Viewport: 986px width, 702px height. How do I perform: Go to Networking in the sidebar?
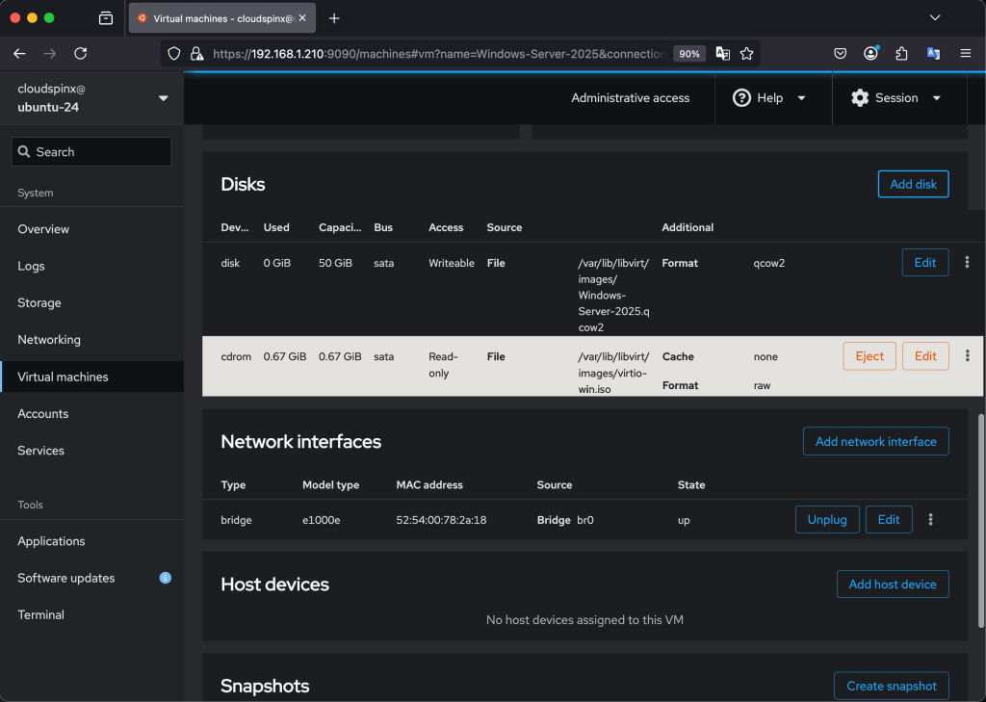49,340
